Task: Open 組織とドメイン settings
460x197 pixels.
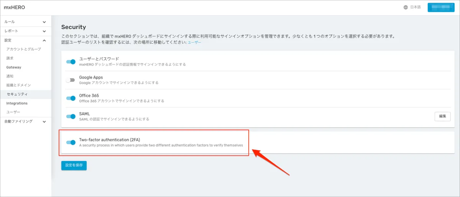Action: [18, 85]
